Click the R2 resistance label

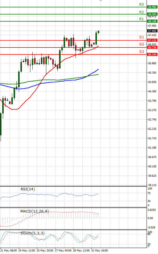pos(141,12)
